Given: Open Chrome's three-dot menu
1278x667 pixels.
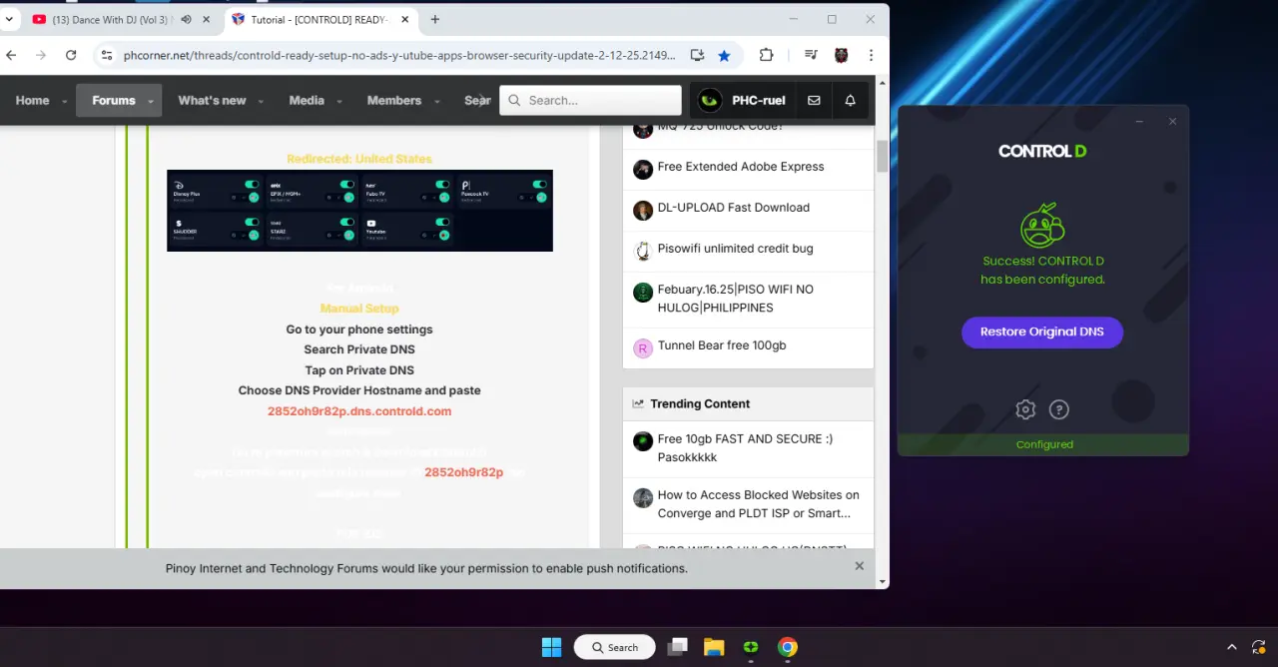Looking at the screenshot, I should [872, 56].
